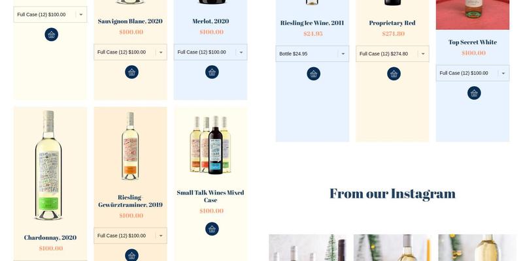Add Proprietary Red to basket
523x261 pixels.
[394, 74]
